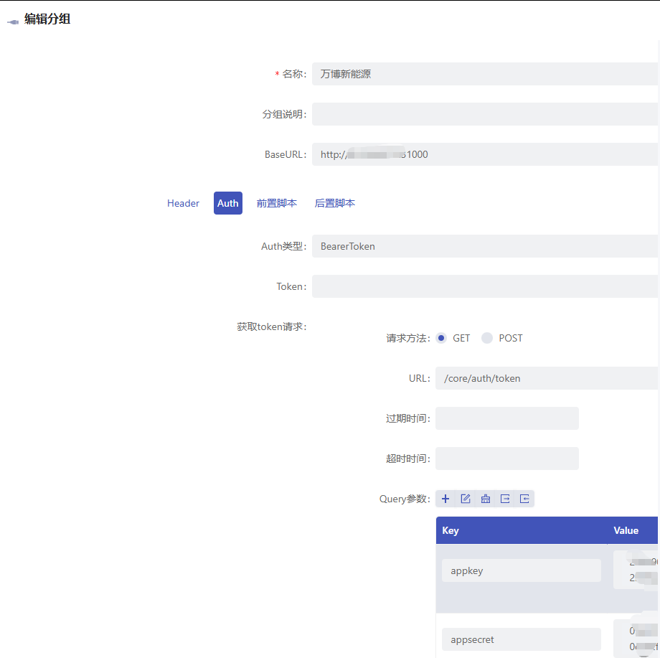Import Query parameters
This screenshot has height=658, width=660.
coord(524,498)
